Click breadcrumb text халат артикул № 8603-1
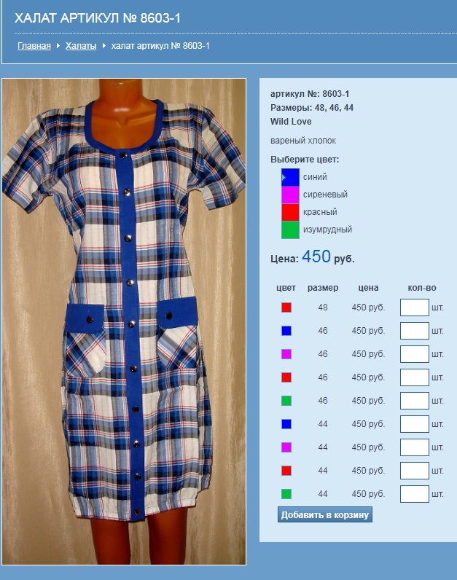Image resolution: width=457 pixels, height=580 pixels. (160, 46)
